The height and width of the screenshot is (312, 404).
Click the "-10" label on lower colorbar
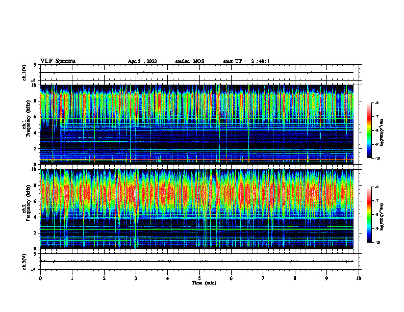377,243
